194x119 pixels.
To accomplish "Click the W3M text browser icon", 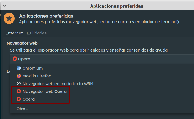I will click(x=19, y=84).
